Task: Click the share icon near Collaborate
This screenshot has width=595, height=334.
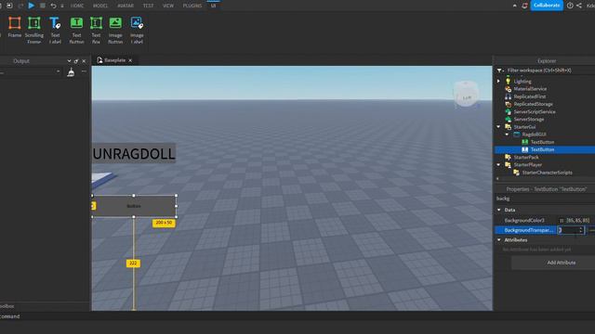Action: 579,6
